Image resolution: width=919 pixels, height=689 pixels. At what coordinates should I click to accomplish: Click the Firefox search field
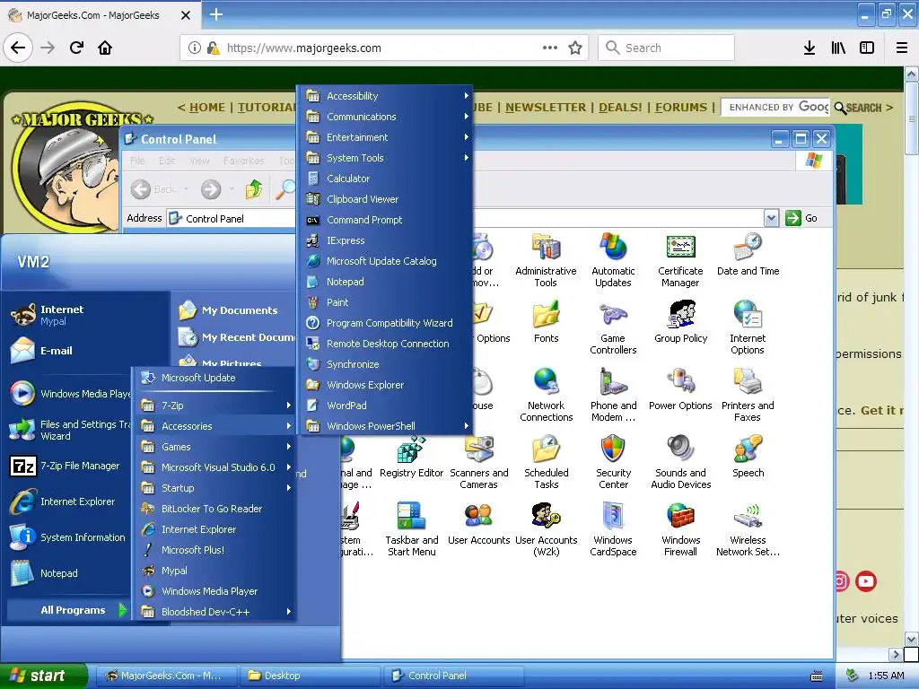click(667, 48)
